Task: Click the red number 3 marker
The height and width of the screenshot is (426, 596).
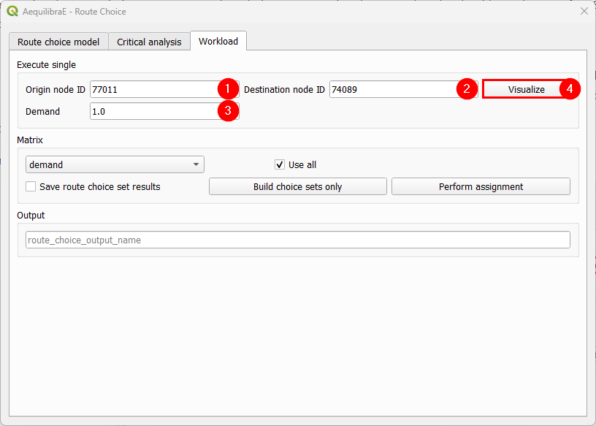Action: [x=228, y=112]
